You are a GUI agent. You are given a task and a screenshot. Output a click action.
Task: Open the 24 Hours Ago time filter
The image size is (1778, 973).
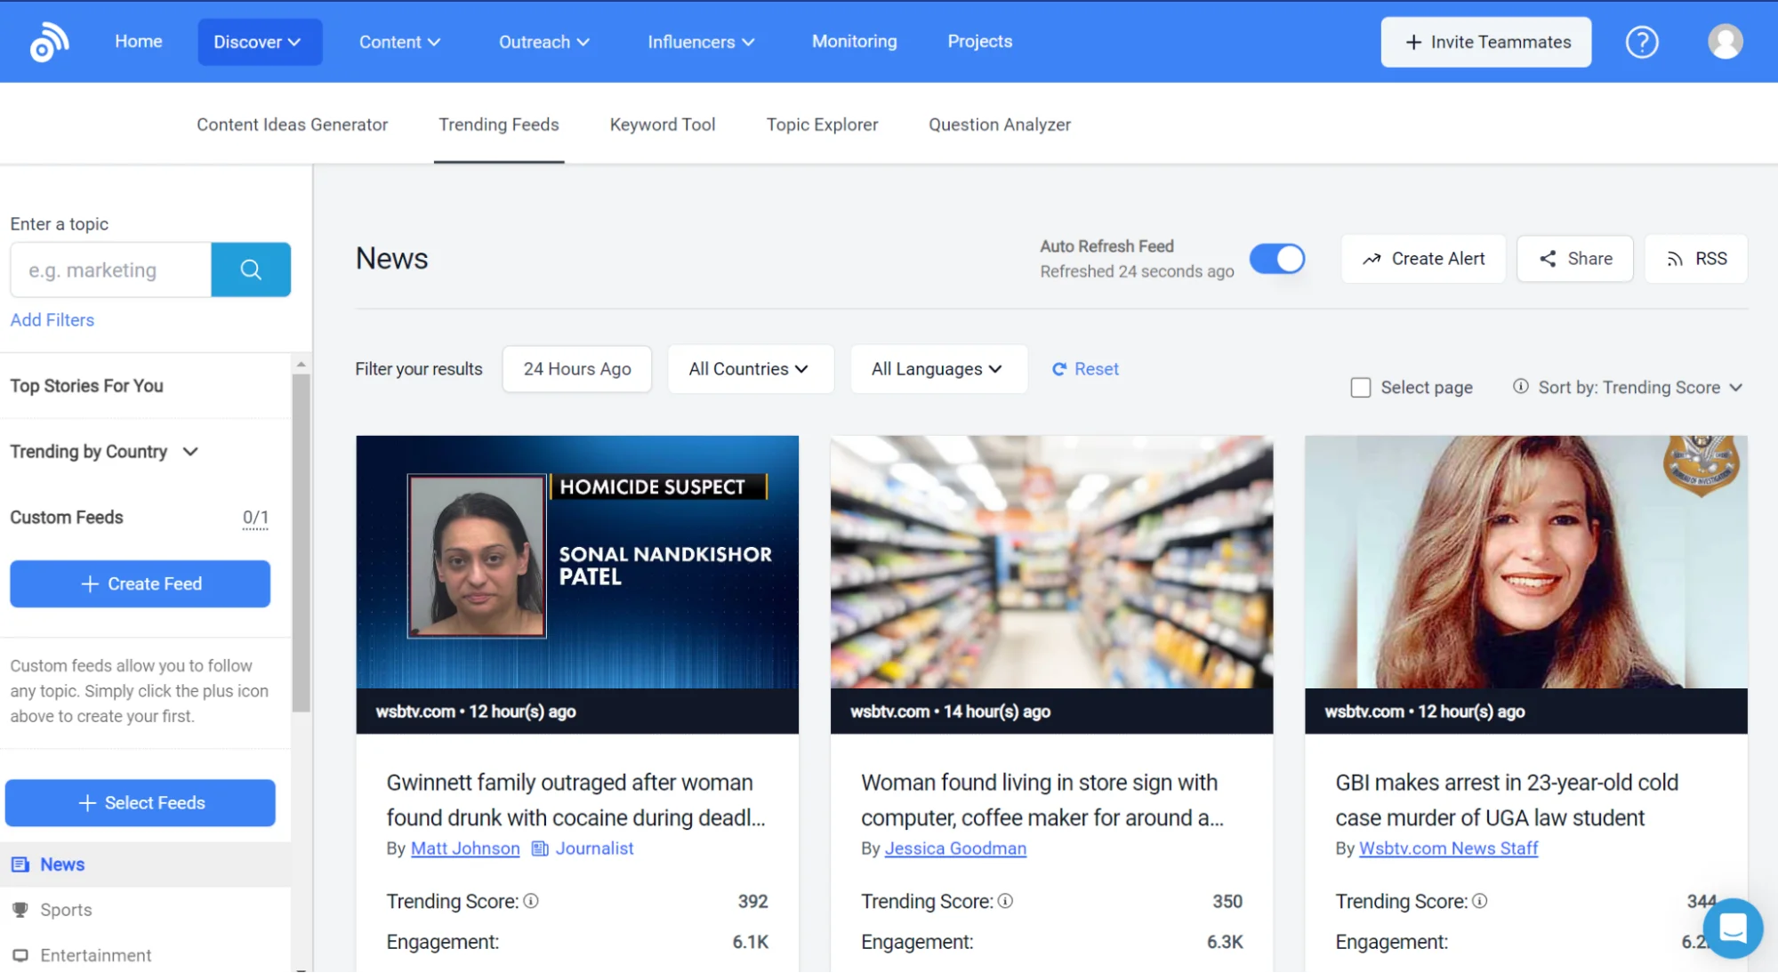pyautogui.click(x=576, y=369)
